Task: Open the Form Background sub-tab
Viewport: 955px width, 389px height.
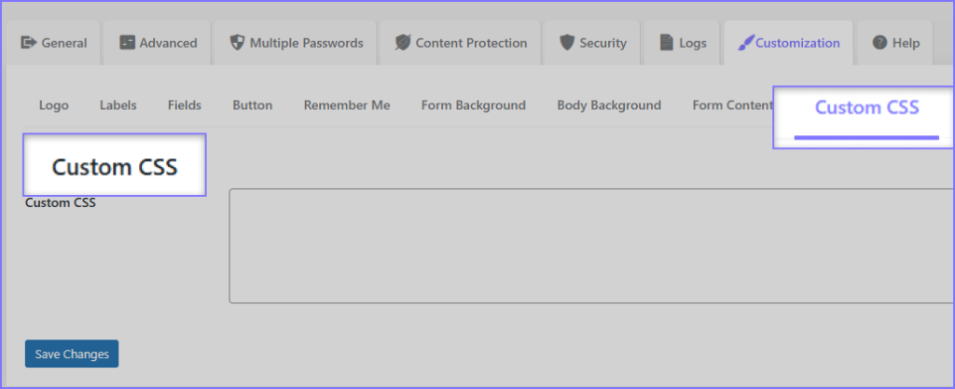Action: point(473,105)
